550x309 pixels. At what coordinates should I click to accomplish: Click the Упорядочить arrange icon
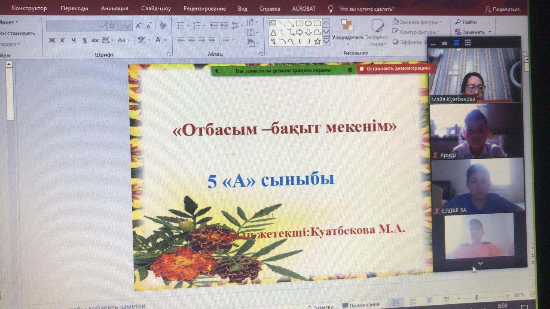click(347, 26)
